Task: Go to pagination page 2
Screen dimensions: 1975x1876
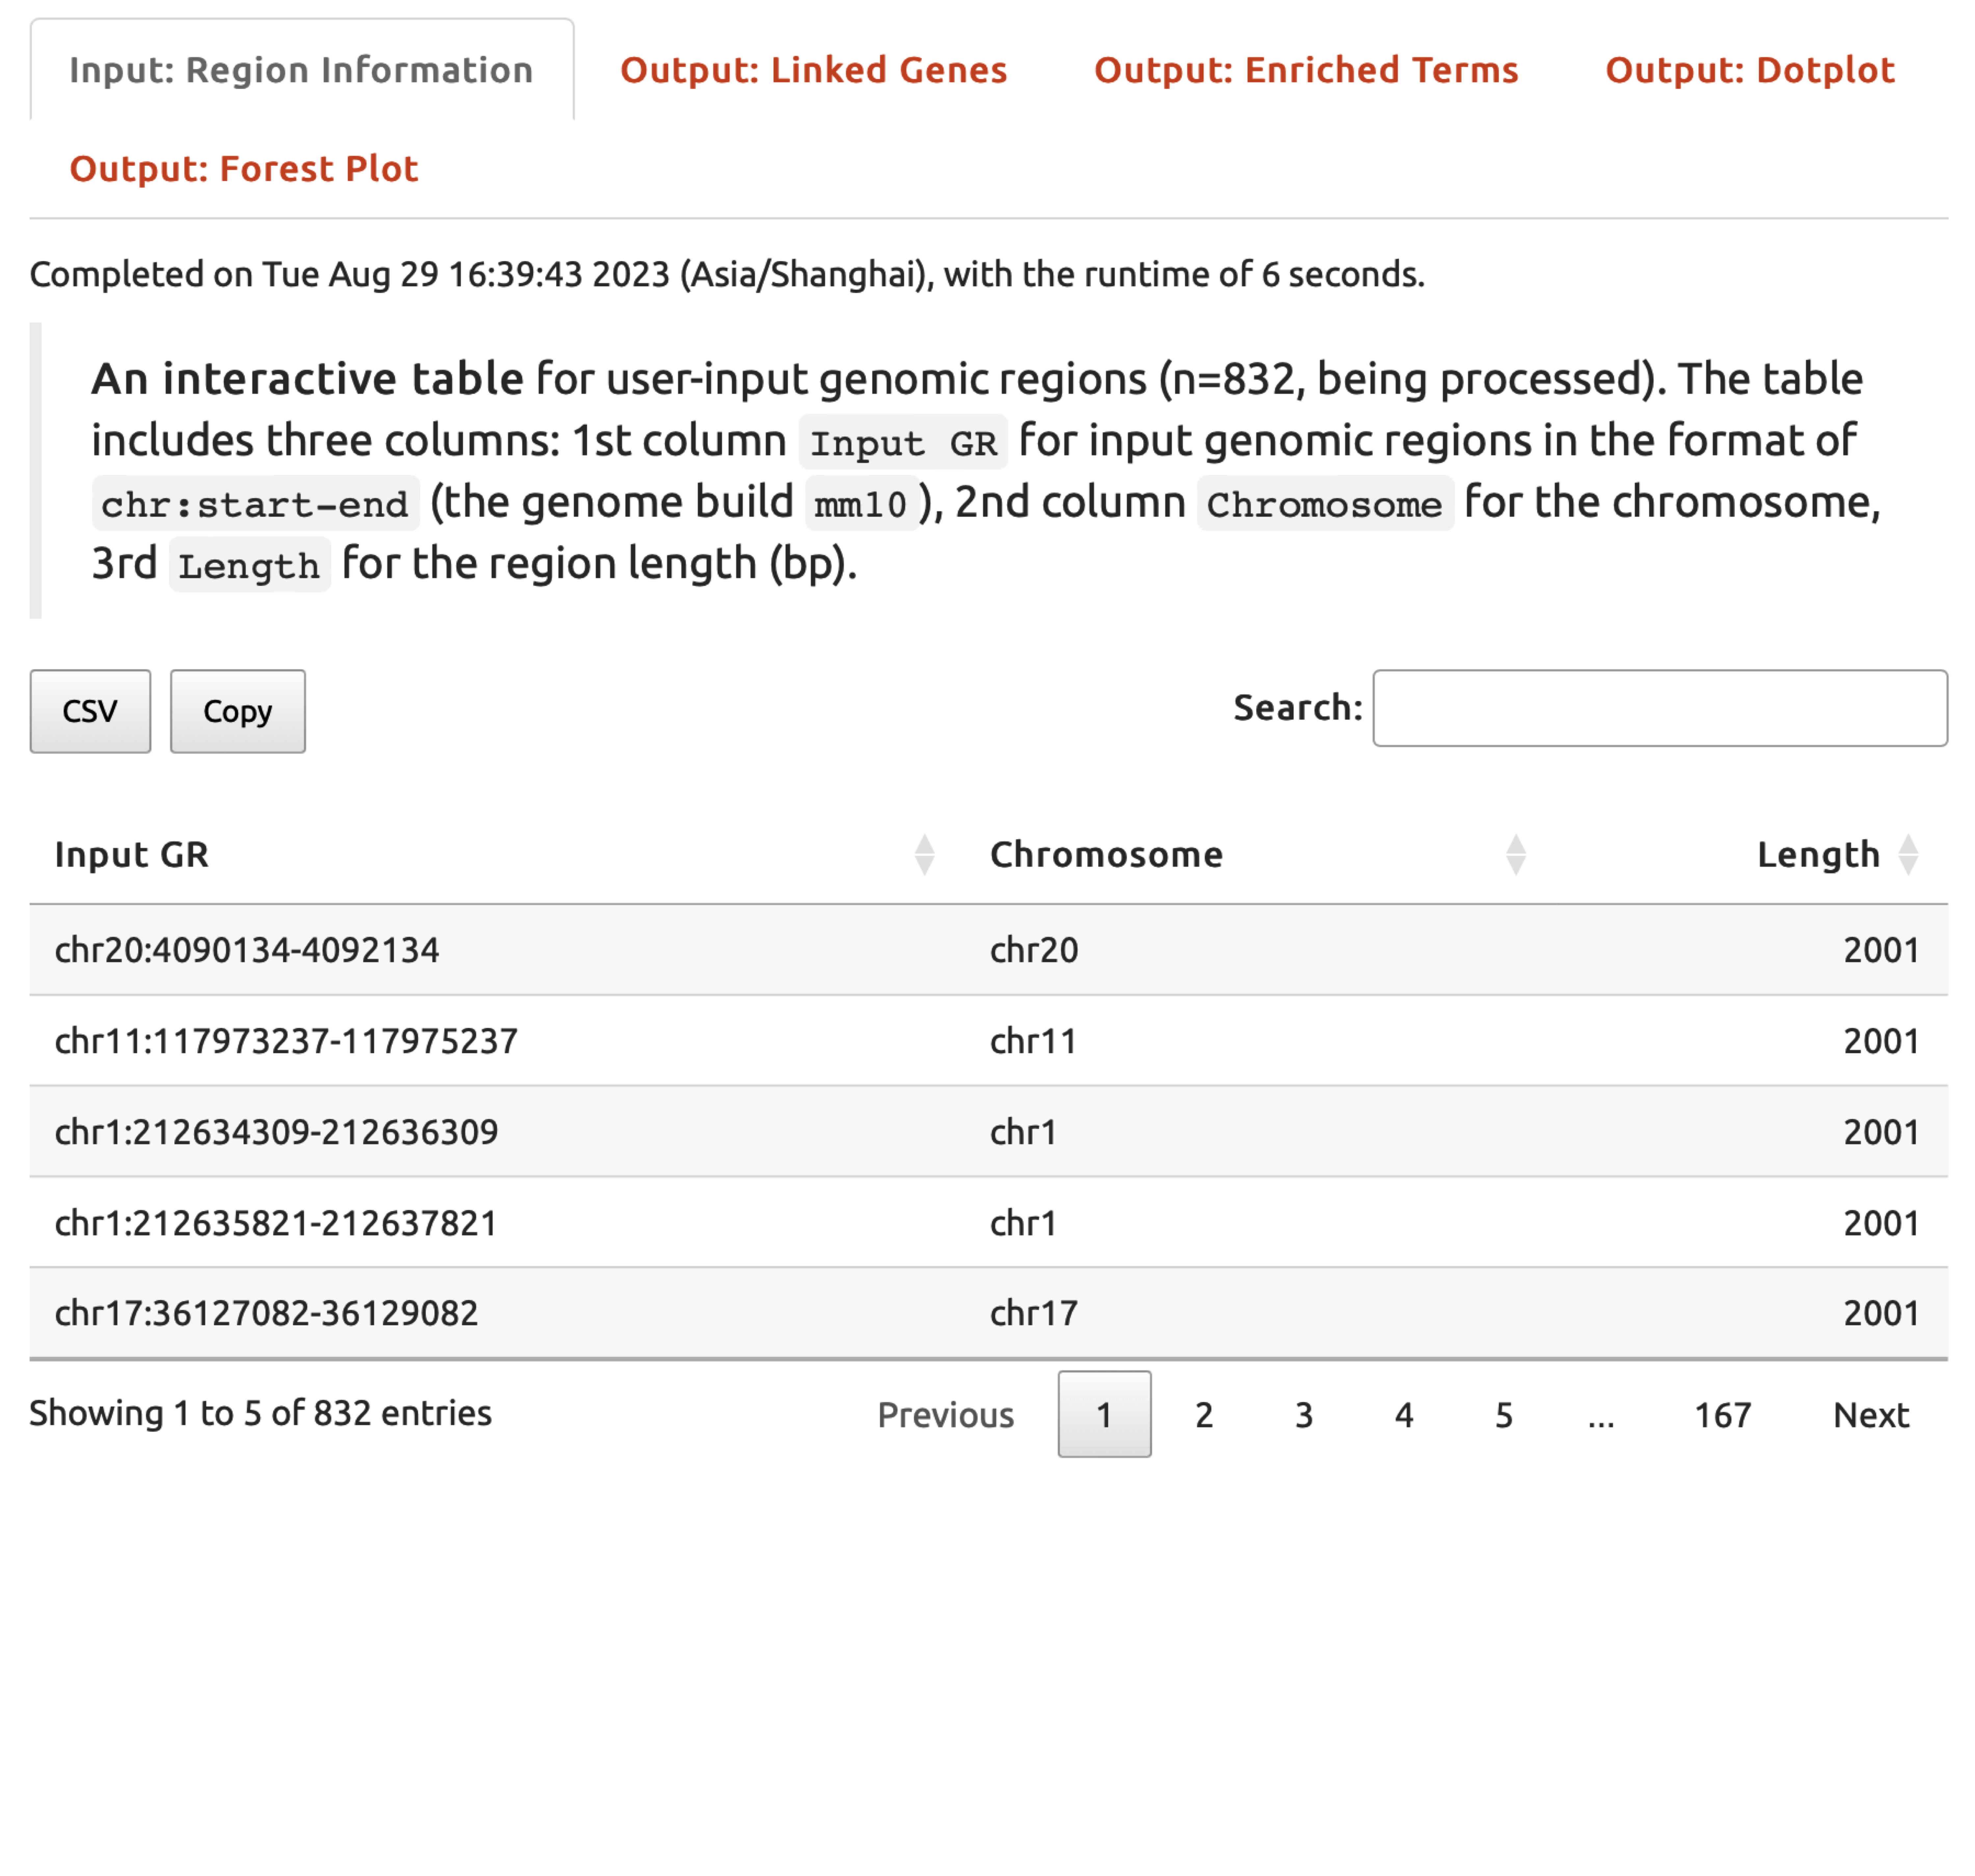Action: pyautogui.click(x=1204, y=1415)
